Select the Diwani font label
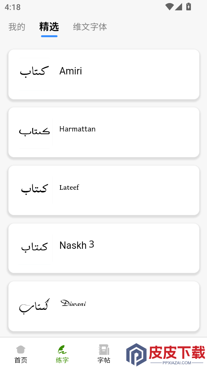This screenshot has height=368, width=207. coord(73,303)
